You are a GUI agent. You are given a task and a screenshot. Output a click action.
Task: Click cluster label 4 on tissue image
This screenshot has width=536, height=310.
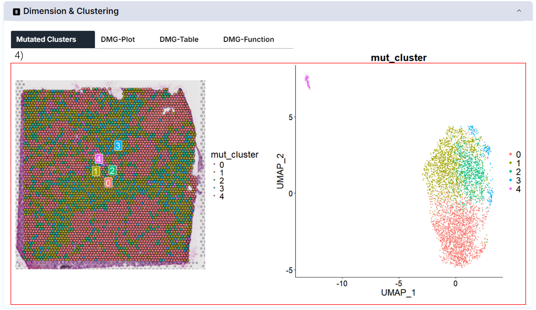click(99, 159)
